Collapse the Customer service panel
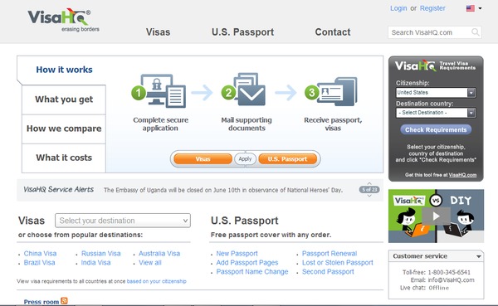The width and height of the screenshot is (498, 306). (479, 256)
